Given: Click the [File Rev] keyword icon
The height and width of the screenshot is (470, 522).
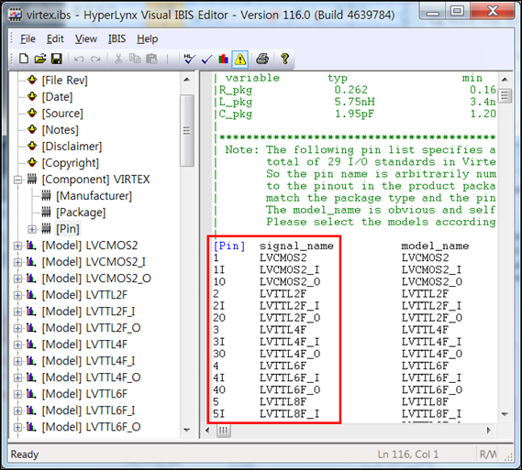Looking at the screenshot, I should 32,80.
